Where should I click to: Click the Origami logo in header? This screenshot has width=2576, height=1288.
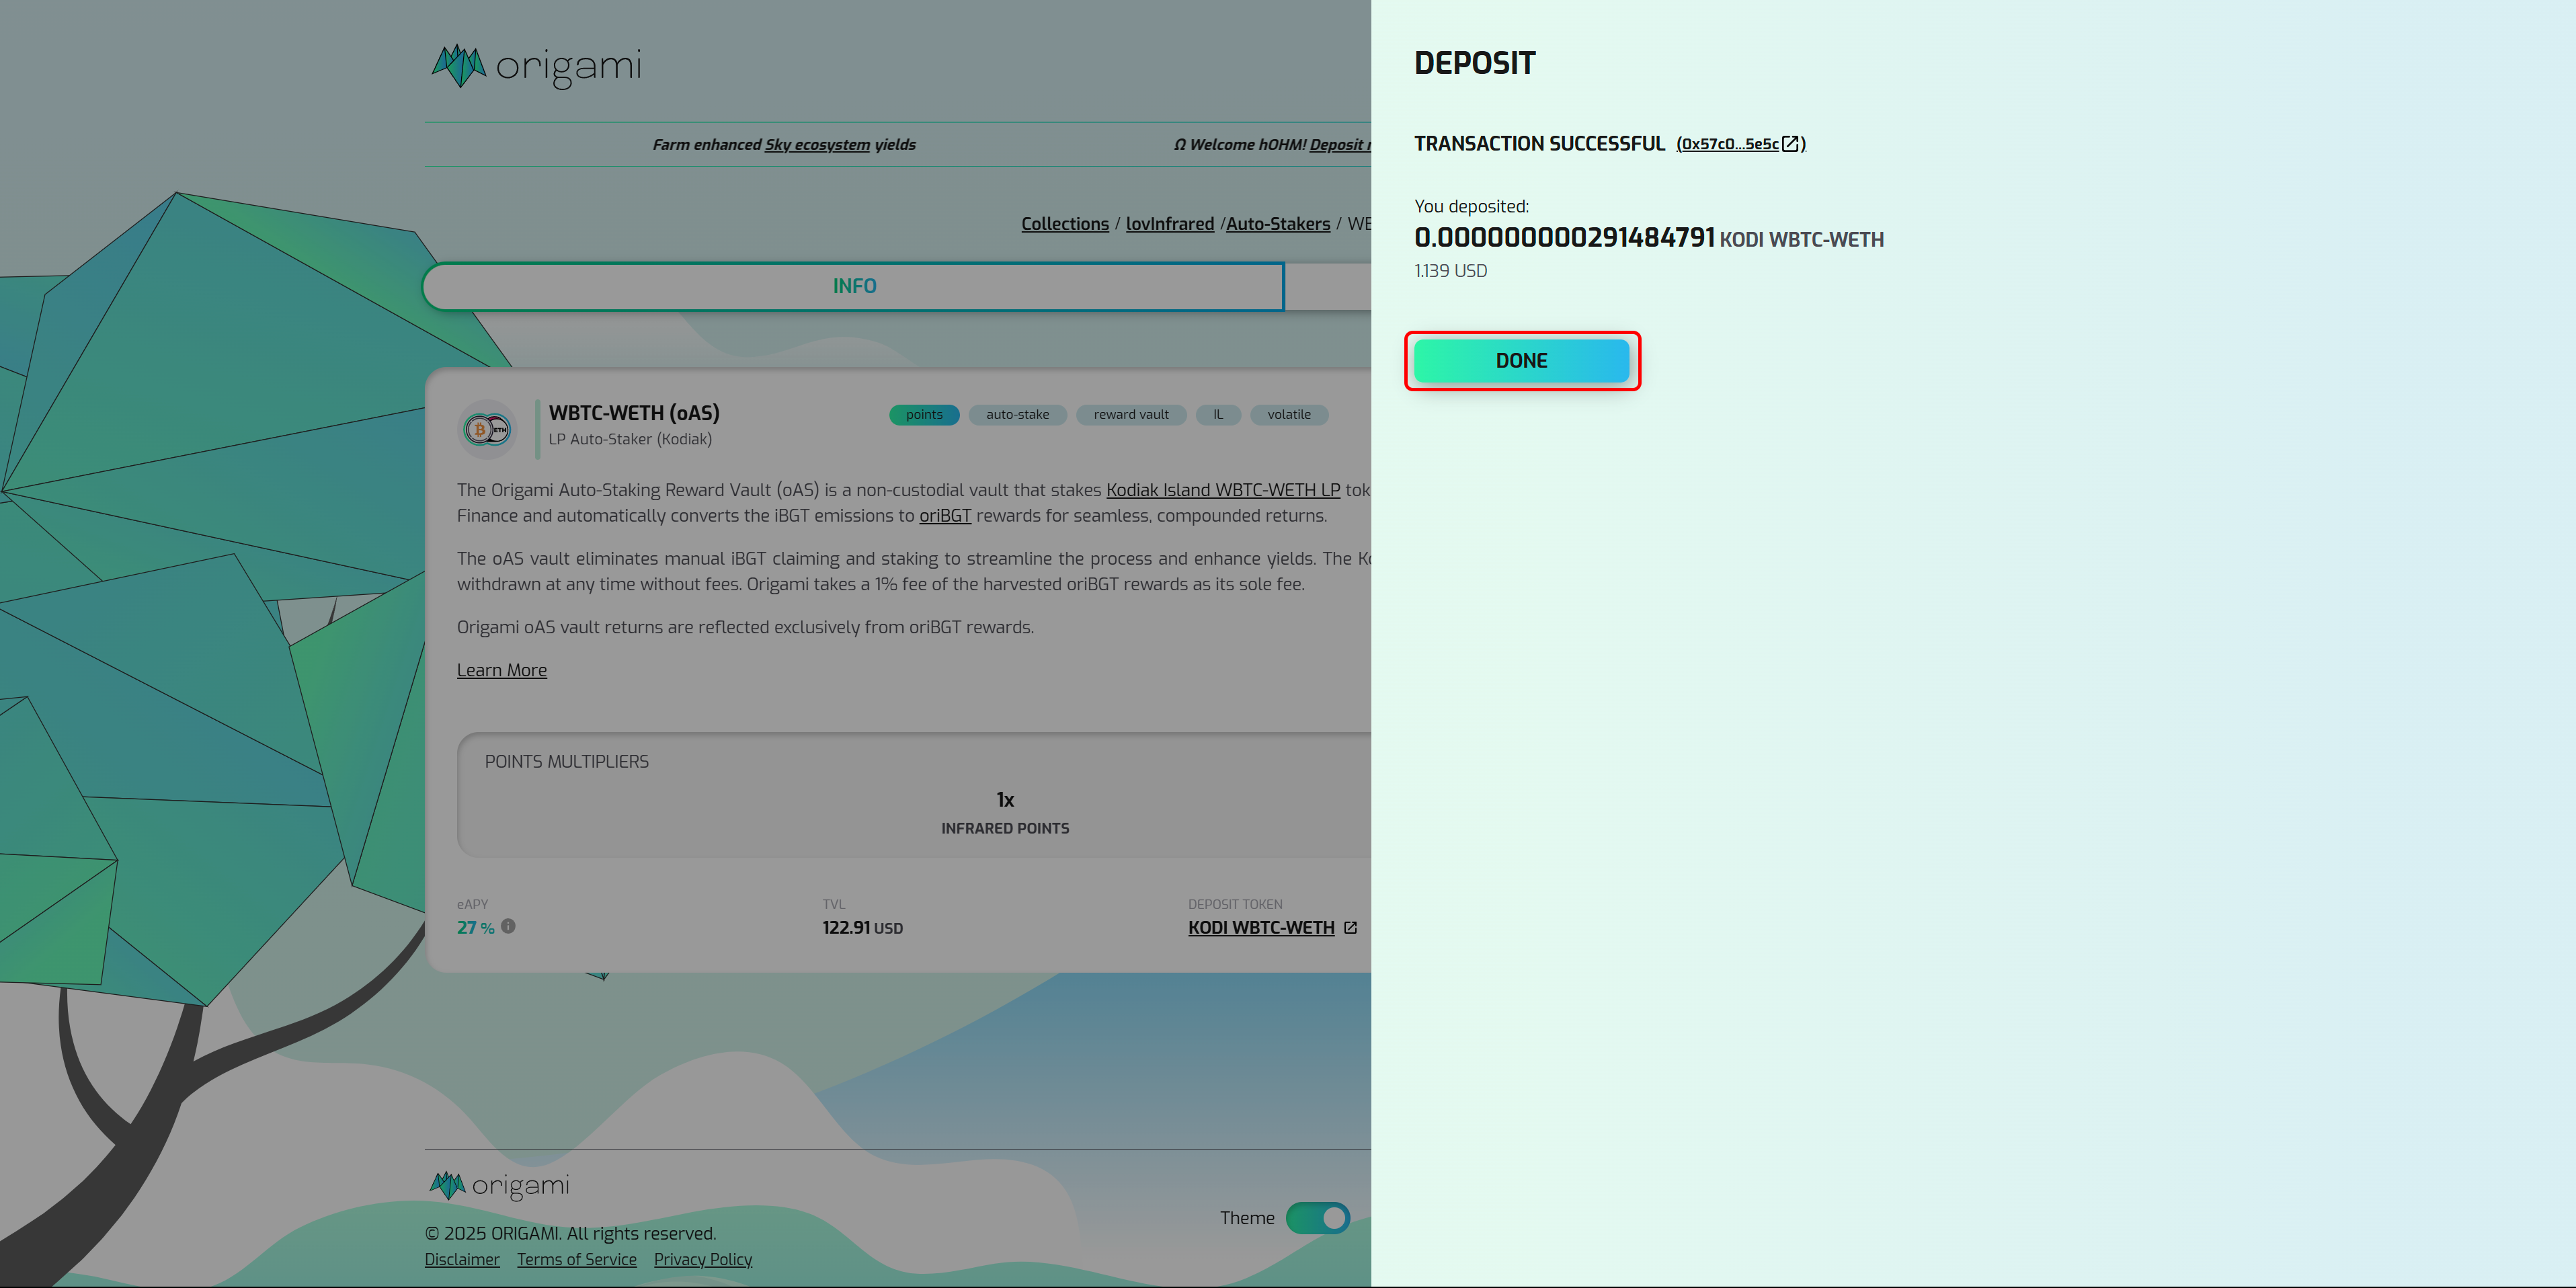point(537,66)
